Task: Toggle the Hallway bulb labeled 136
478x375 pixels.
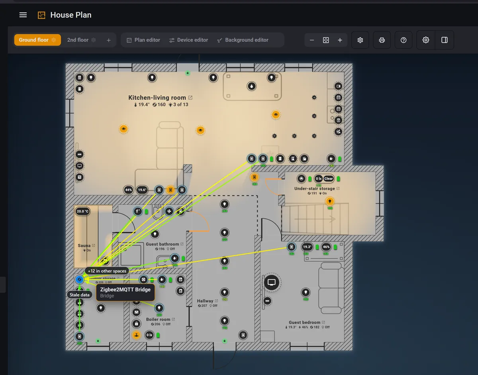Action: [225, 292]
